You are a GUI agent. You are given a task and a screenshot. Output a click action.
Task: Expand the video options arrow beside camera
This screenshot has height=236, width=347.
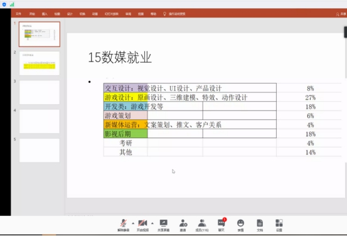tap(152, 223)
